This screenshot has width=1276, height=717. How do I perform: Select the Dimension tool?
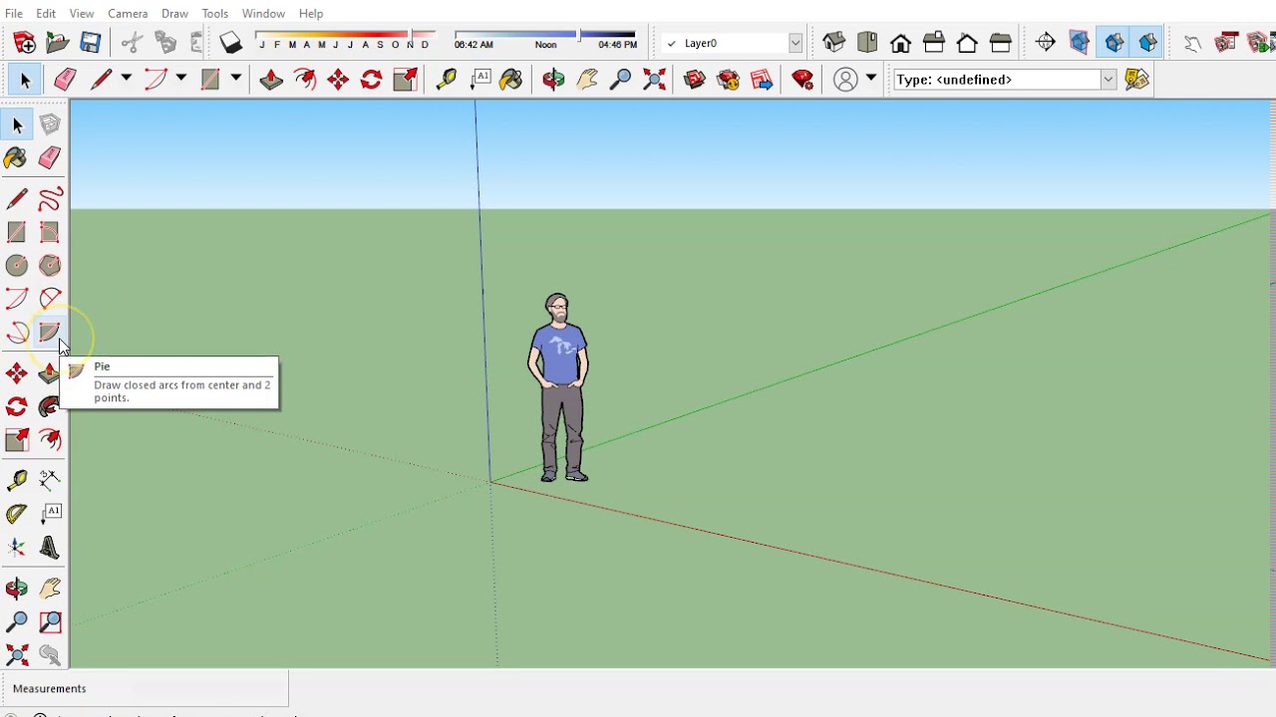pyautogui.click(x=50, y=481)
